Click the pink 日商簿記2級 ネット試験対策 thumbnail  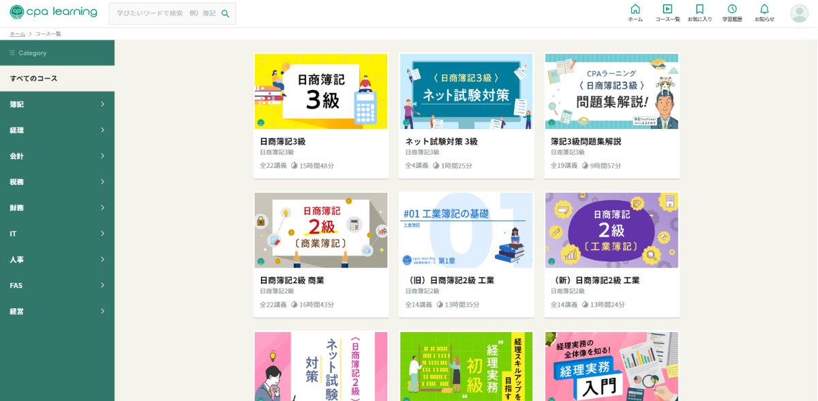click(x=321, y=366)
